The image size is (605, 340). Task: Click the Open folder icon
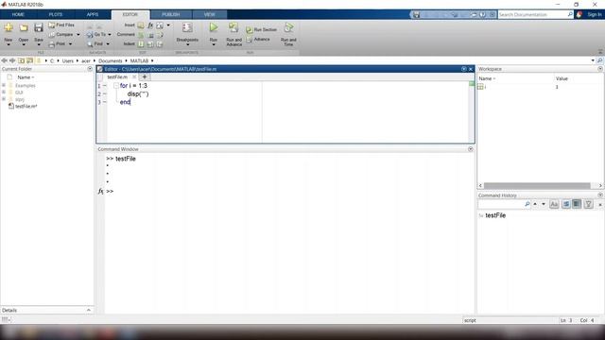pyautogui.click(x=24, y=27)
